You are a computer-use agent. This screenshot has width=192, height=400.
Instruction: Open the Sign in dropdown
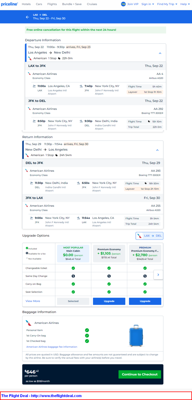[148, 4]
